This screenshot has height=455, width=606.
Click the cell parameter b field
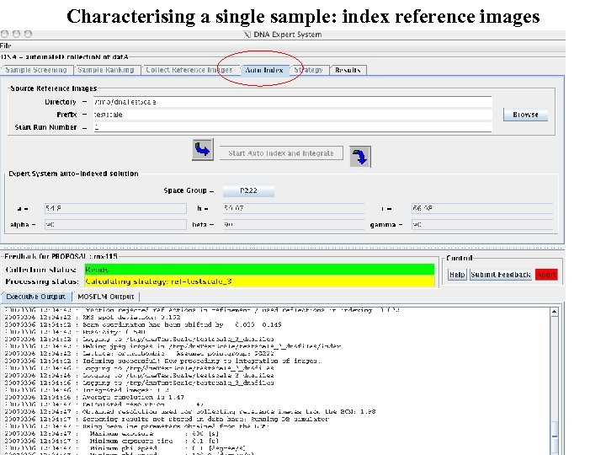point(294,209)
